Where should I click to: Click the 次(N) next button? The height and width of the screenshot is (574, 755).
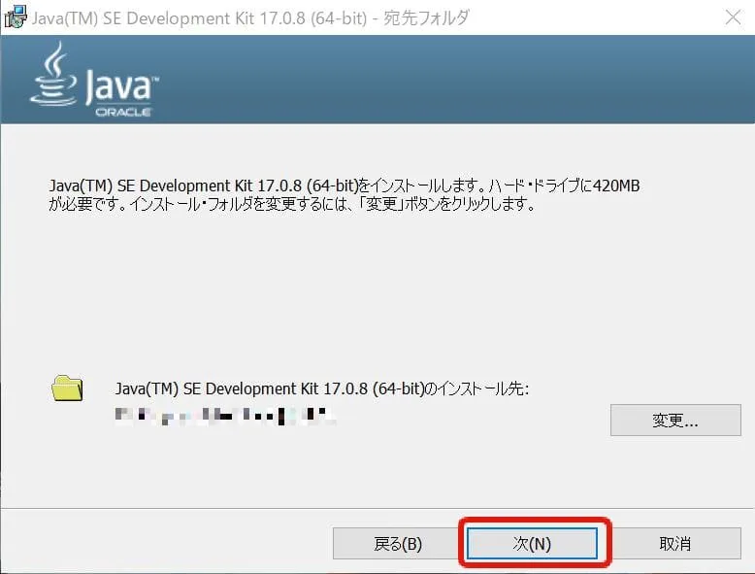tap(532, 544)
